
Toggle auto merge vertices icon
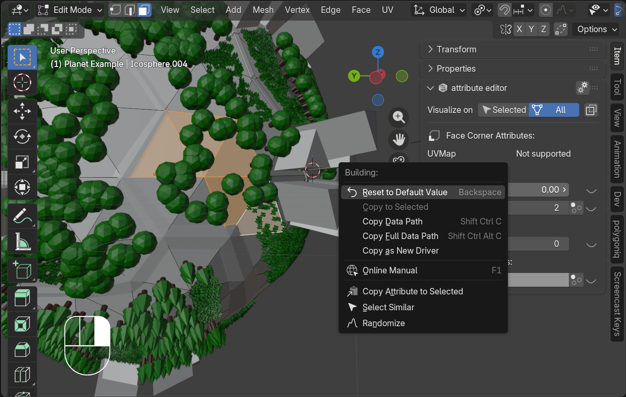point(561,29)
